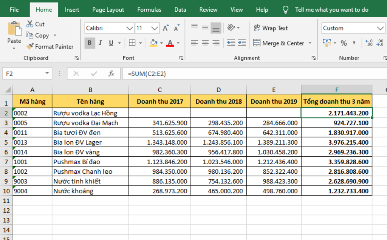Toggle Wrap Text for the cell
Image resolution: width=387 pixels, height=240 pixels.
coord(271,28)
